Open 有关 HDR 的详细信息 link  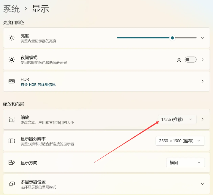point(38,85)
